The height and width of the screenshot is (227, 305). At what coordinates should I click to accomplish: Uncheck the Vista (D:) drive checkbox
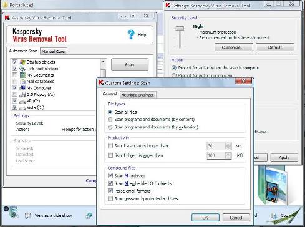click(15, 107)
